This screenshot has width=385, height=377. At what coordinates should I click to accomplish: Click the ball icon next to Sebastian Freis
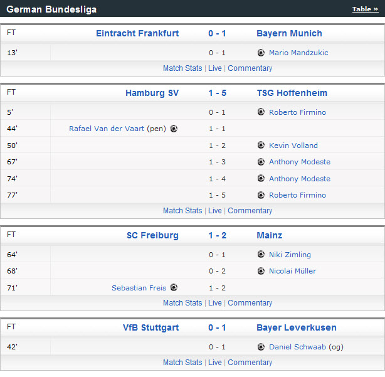(x=174, y=287)
